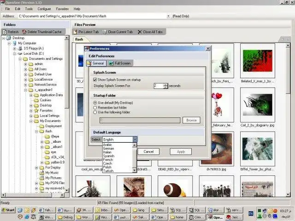Open the Windows Start button
This screenshot has width=295, height=221.
point(8,210)
